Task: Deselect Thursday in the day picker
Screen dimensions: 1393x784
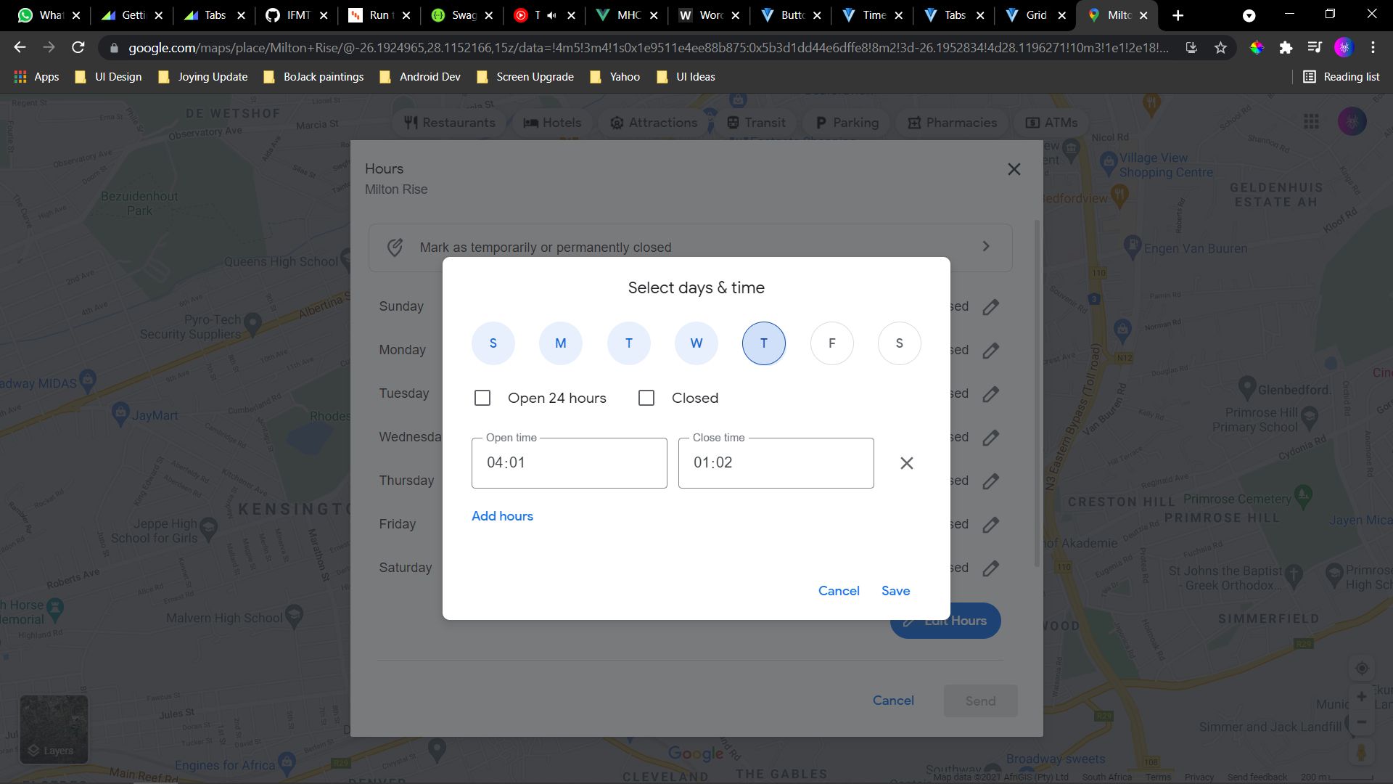Action: tap(764, 343)
